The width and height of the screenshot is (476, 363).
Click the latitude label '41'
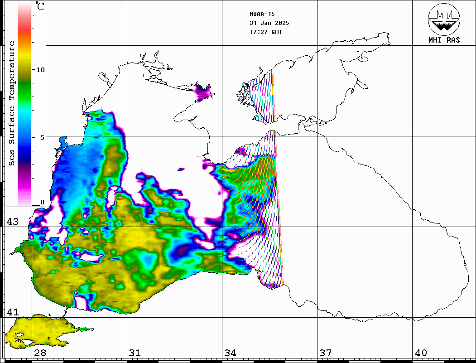pos(12,312)
